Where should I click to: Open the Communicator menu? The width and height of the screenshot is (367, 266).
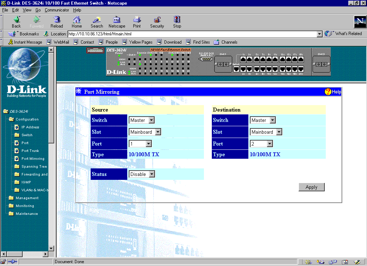57,10
